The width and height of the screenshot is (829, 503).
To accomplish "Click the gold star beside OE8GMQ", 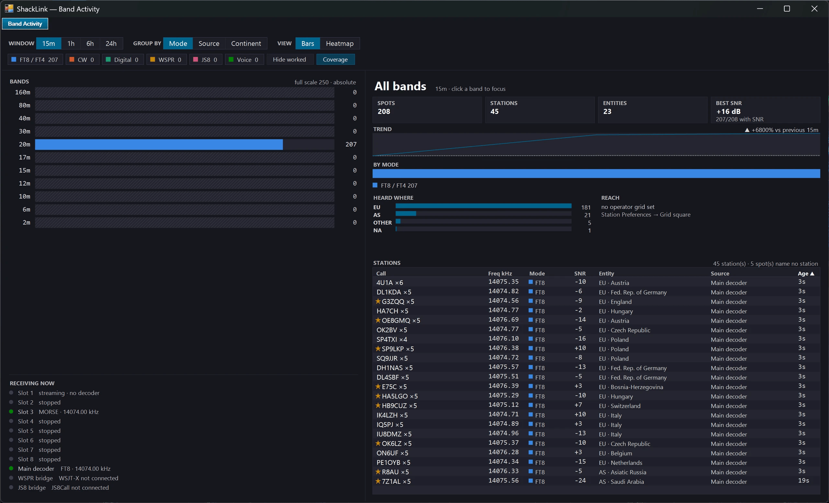I will click(378, 320).
